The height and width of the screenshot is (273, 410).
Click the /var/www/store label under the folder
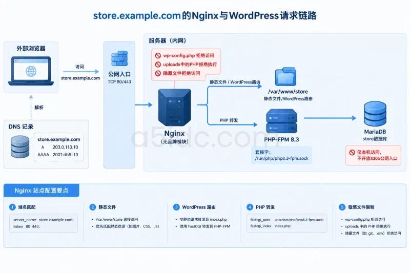point(288,92)
